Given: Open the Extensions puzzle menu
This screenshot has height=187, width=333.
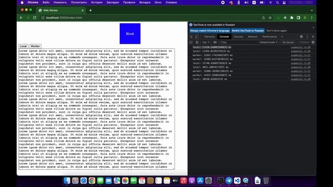Looking at the screenshot, I should coord(292,18).
